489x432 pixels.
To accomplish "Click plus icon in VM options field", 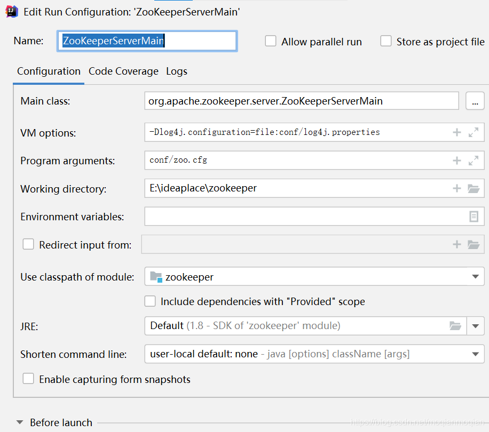I will click(x=456, y=132).
